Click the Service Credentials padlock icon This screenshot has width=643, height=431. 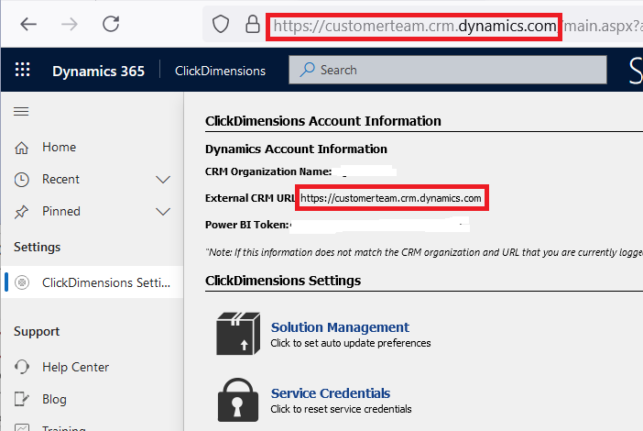pos(238,400)
